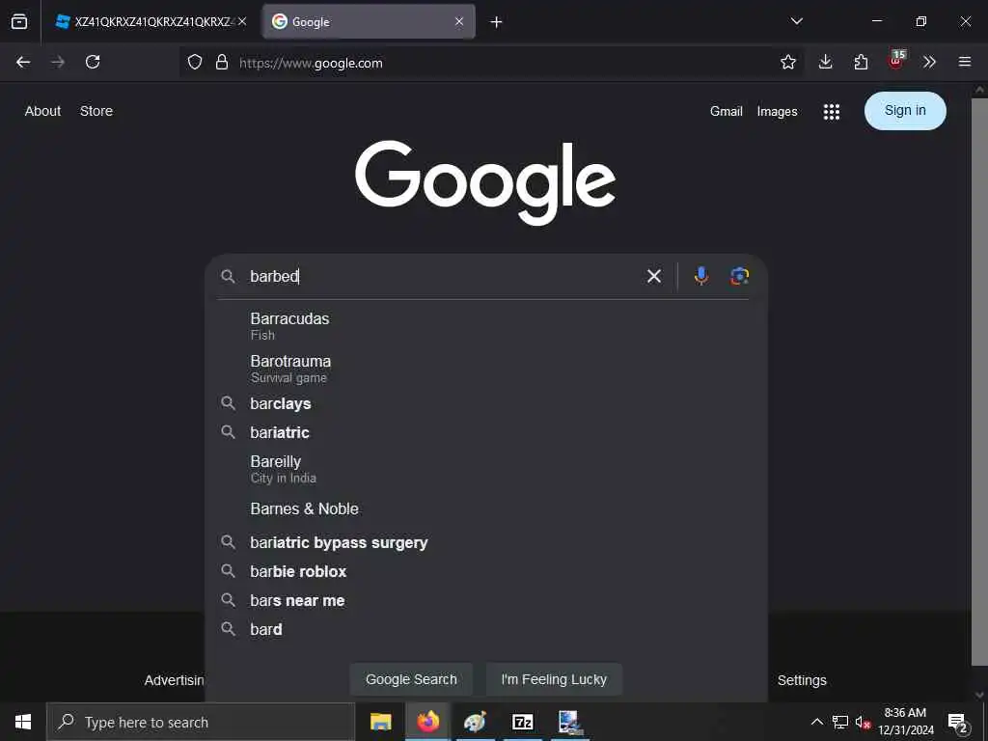Click into the barbed search field
This screenshot has height=741, width=988.
[x=441, y=276]
